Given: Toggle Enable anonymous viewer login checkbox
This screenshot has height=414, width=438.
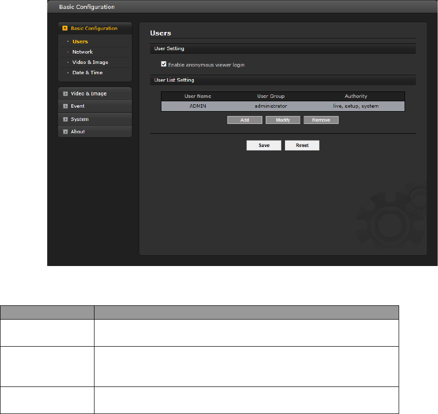Looking at the screenshot, I should point(164,64).
